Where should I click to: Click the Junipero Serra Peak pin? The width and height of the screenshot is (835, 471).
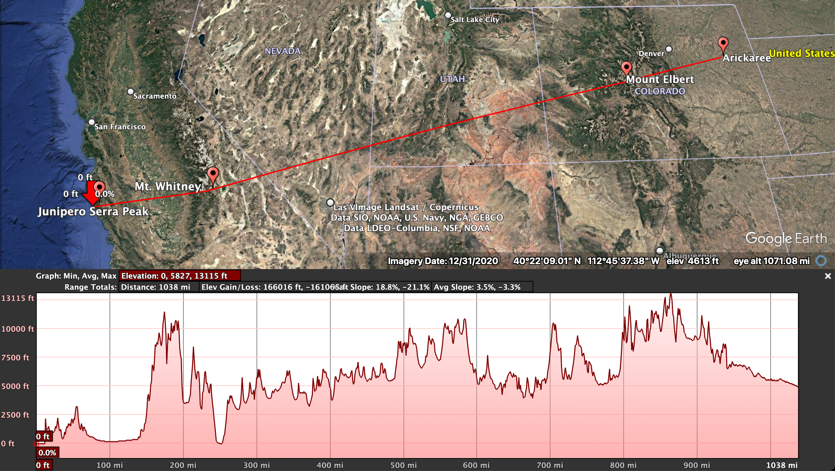point(100,187)
